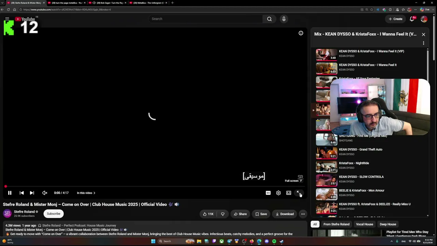Toggle closed captions on the player

click(268, 193)
